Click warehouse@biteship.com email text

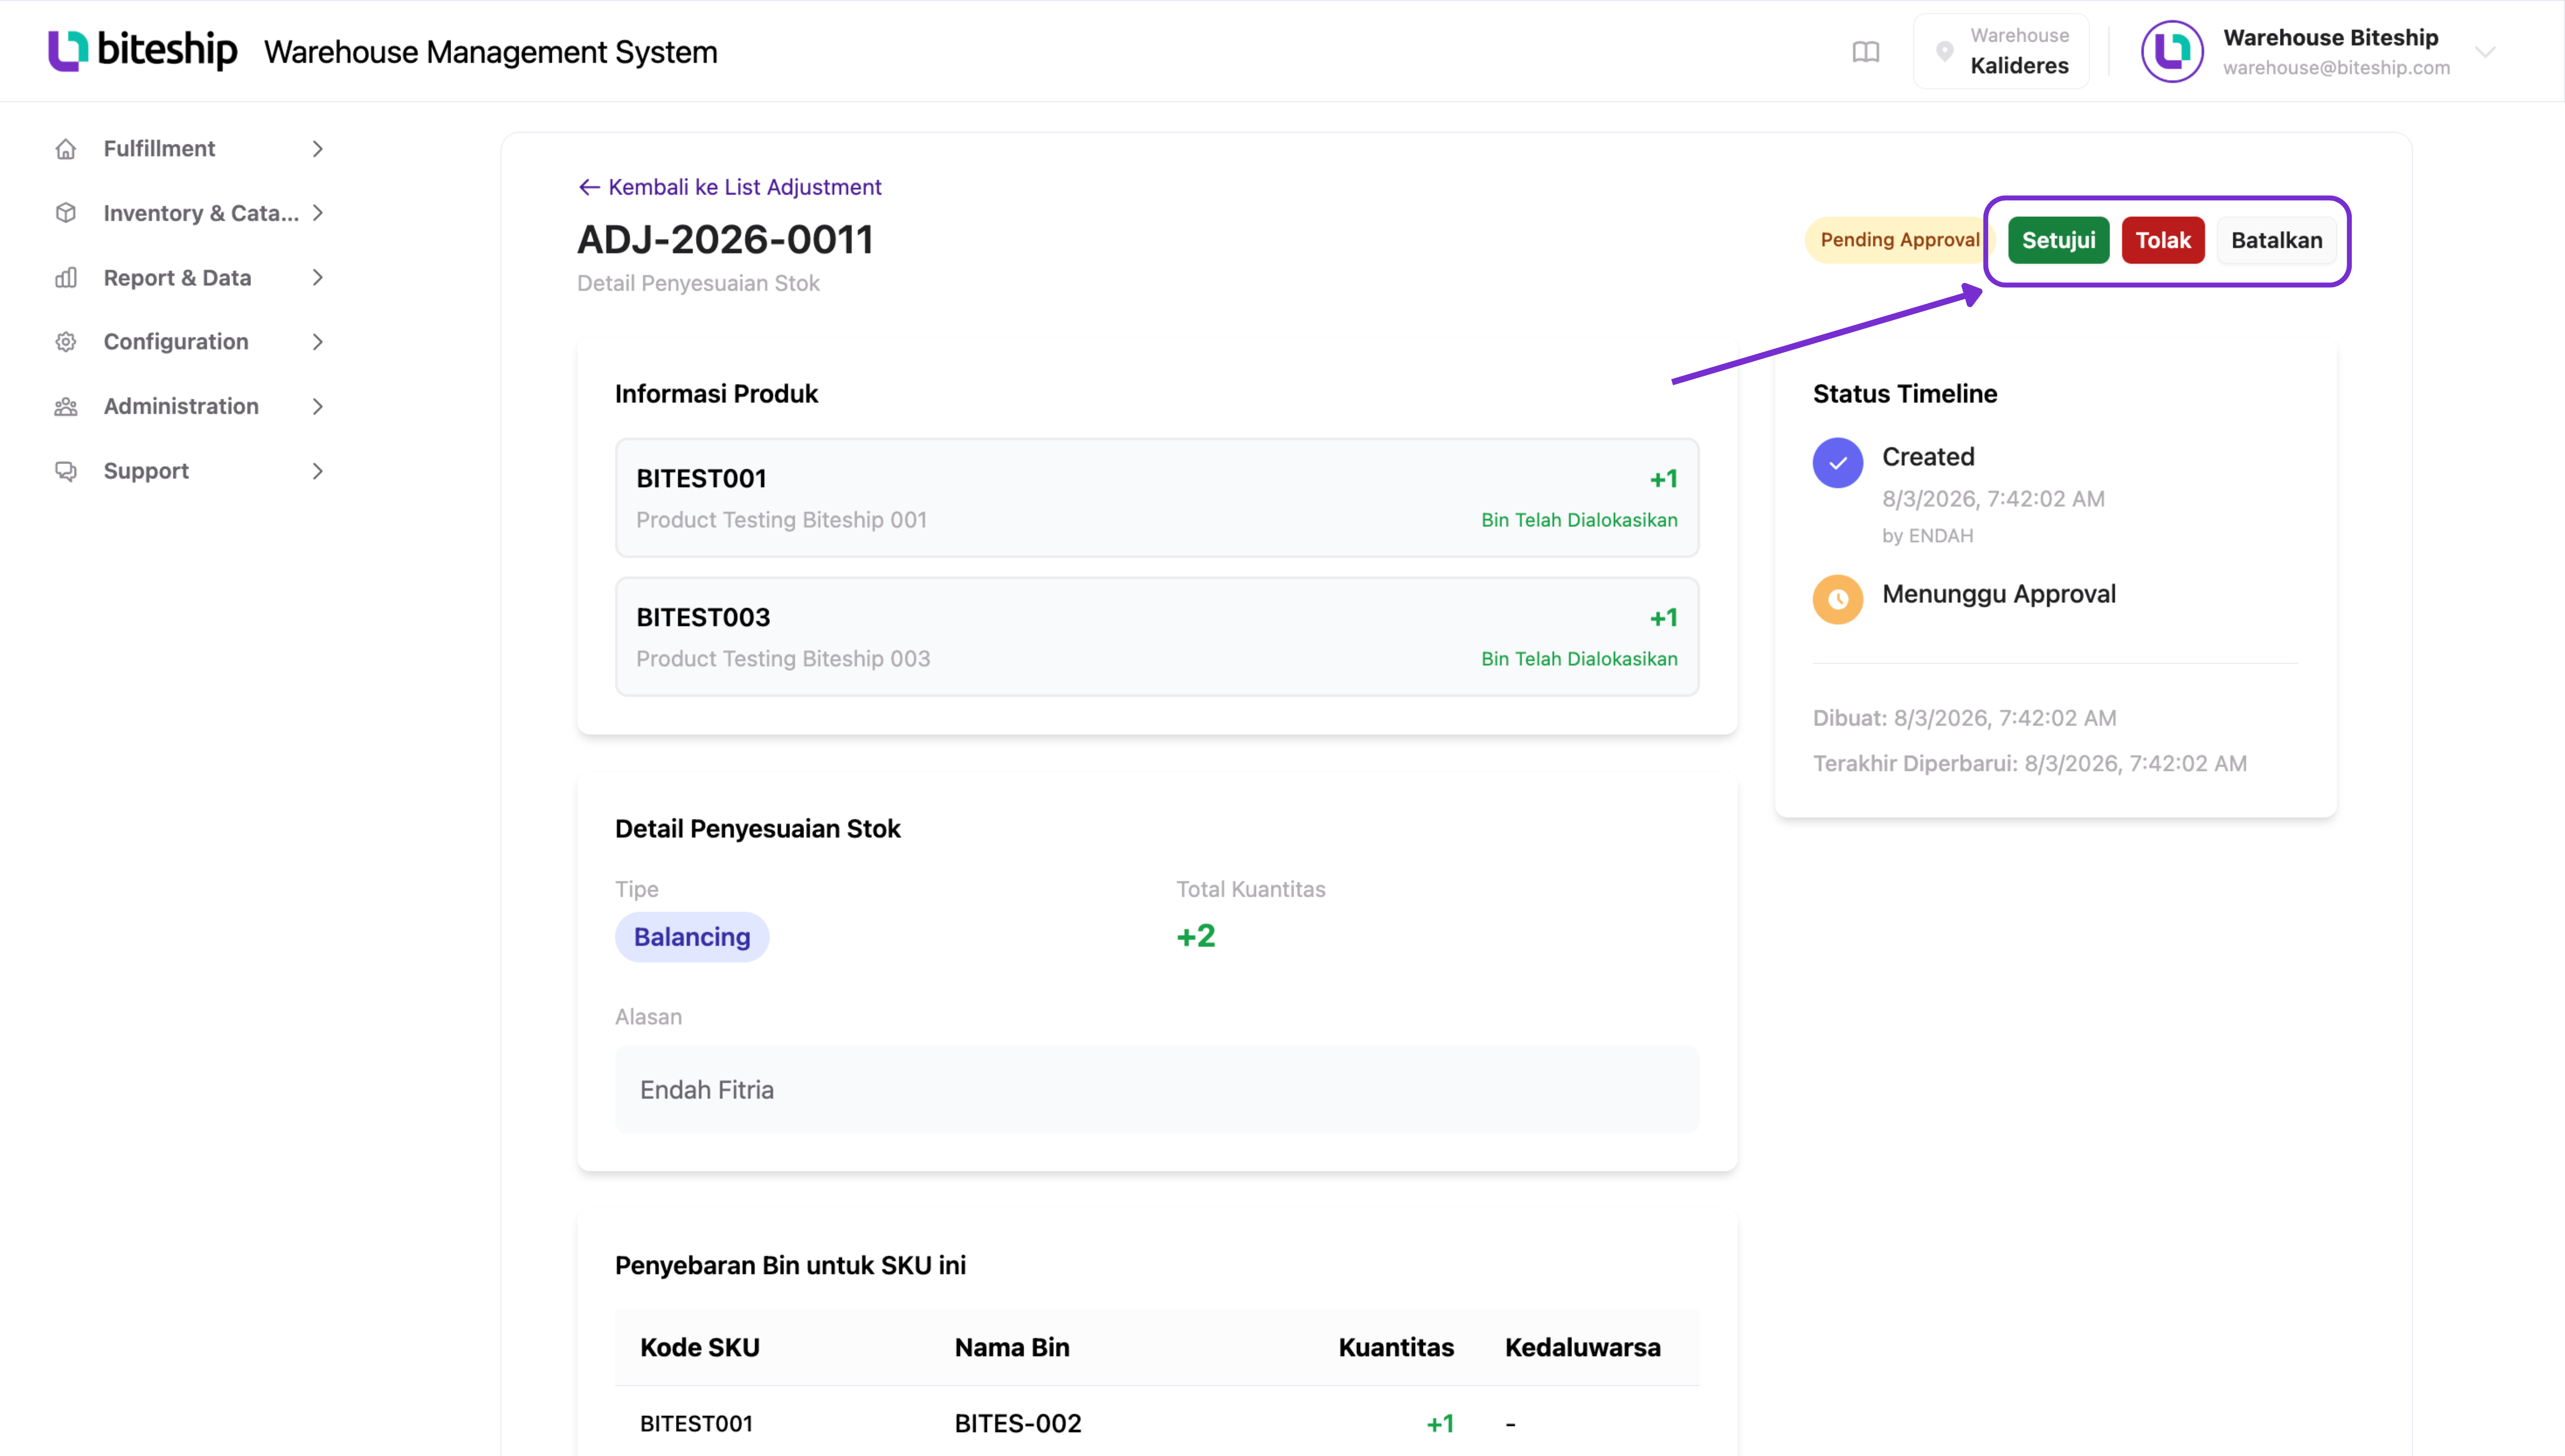(x=2336, y=68)
